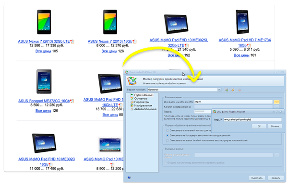Image resolution: width=288 pixels, height=184 pixels.
Task: Click the blue help icon in wizard footer
Action: (129, 177)
